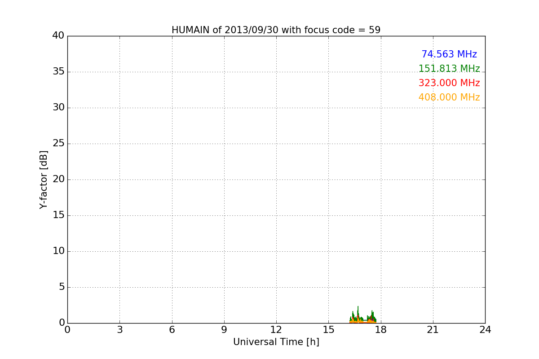Click the Y-factor [dB] axis label
This screenshot has width=539, height=359.
click(44, 179)
